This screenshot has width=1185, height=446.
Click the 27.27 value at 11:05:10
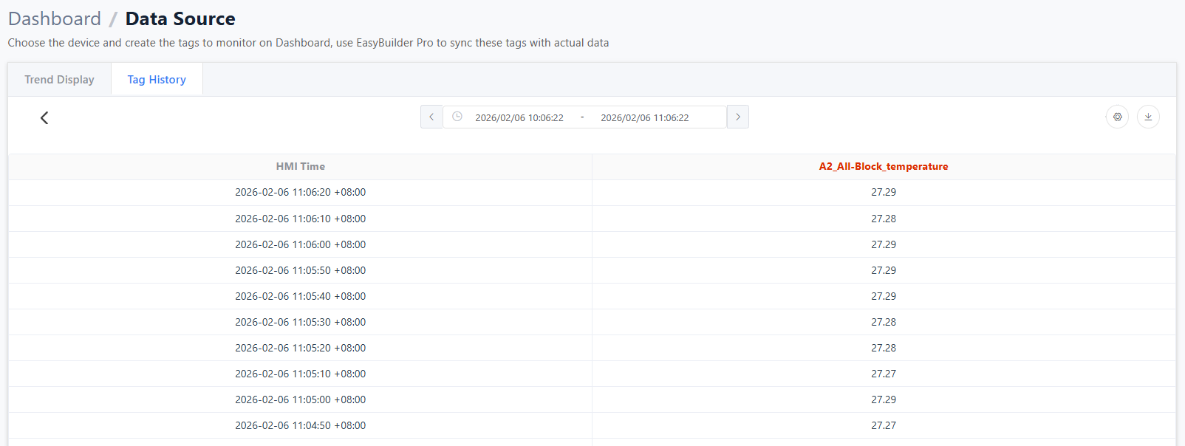coord(883,374)
